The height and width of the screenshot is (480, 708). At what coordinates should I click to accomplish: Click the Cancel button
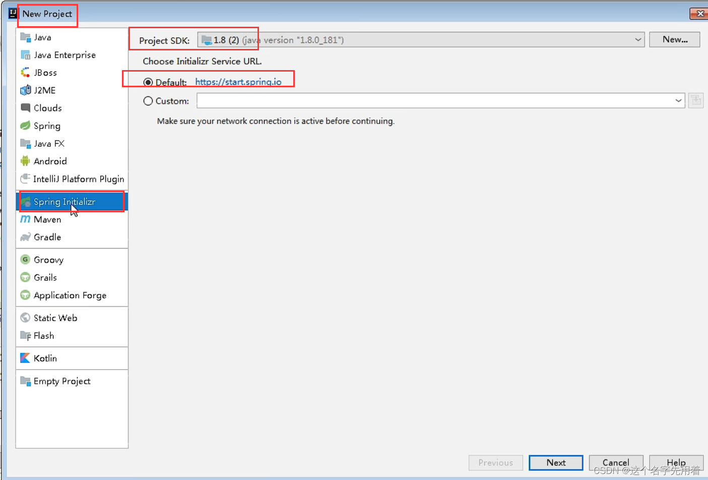point(616,462)
